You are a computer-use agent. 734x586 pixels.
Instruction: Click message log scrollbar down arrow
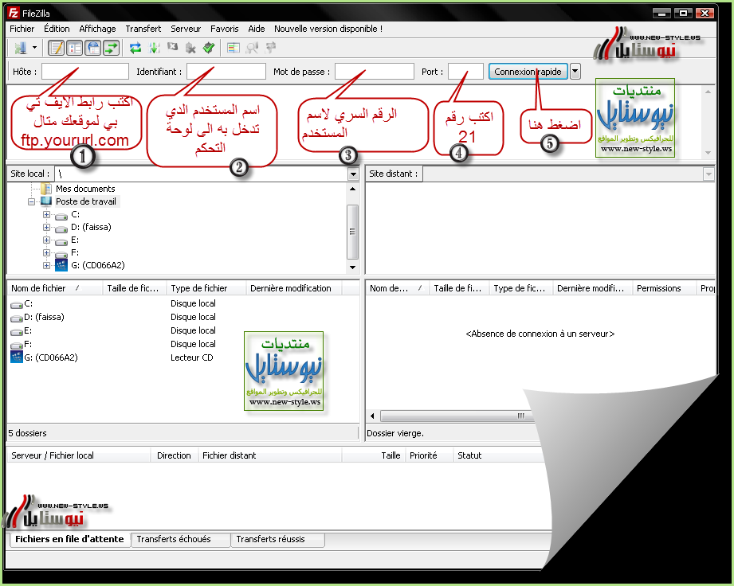[708, 153]
